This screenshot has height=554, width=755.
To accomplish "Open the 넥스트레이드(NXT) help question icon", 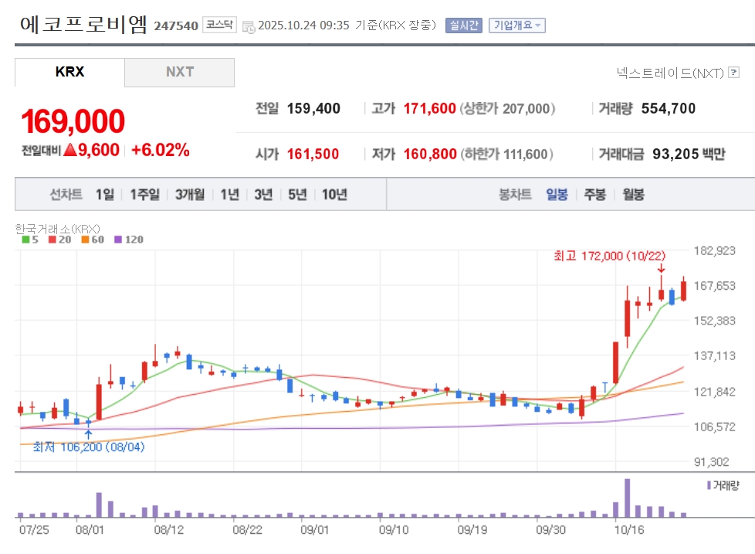I will point(734,73).
